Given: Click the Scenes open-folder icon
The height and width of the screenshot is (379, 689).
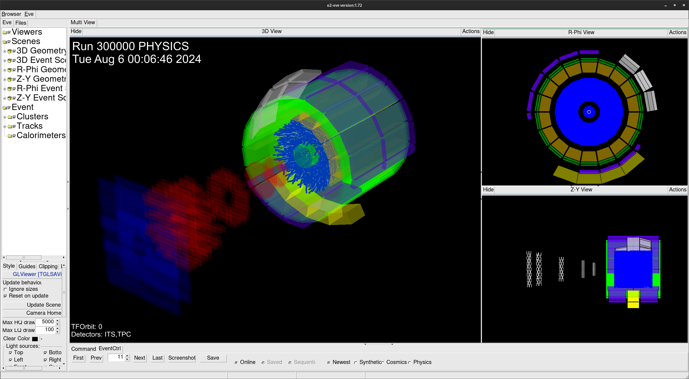Looking at the screenshot, I should tap(5, 42).
